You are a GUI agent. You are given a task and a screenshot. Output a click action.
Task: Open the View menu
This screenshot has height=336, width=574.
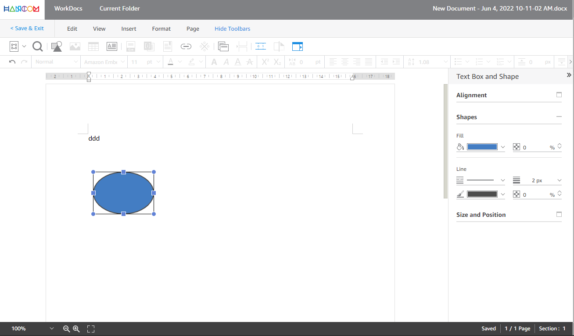pos(99,28)
